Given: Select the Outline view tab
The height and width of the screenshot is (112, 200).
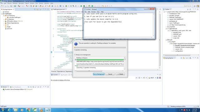Looking at the screenshot, I should tap(167, 9).
